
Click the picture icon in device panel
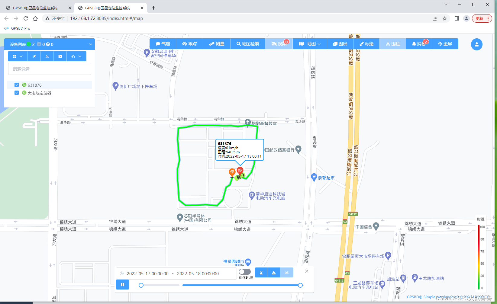point(60,56)
